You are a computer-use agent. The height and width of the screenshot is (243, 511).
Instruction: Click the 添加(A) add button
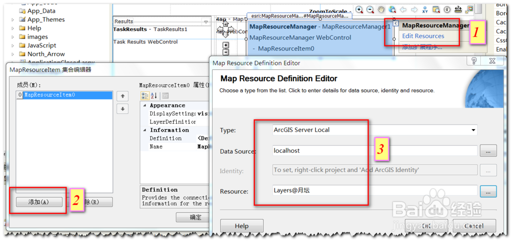(x=39, y=202)
